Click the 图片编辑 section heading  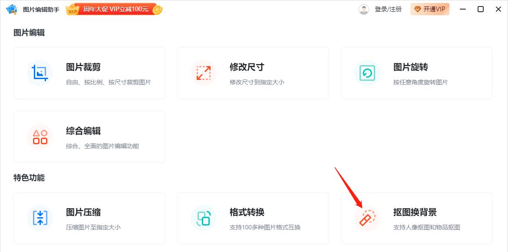(x=29, y=33)
